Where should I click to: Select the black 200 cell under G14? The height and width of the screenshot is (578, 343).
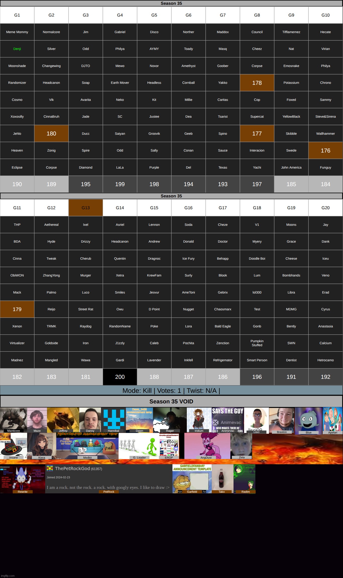click(120, 377)
